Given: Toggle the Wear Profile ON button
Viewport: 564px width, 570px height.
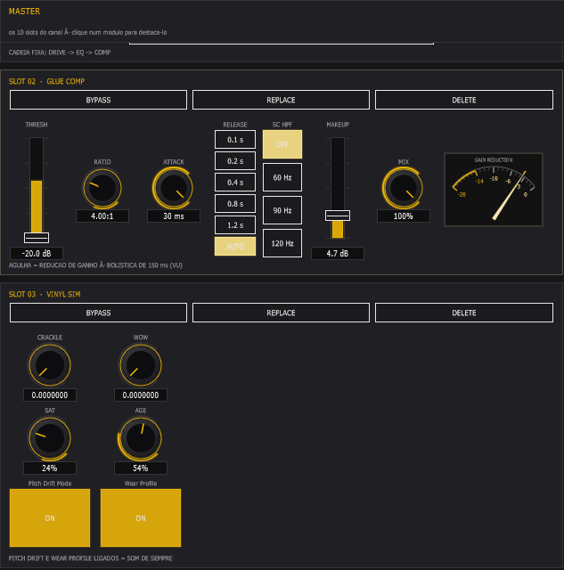Looking at the screenshot, I should [141, 518].
